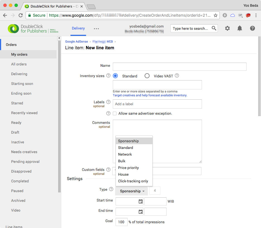Click the red extension icon in toolbar
Screen dimensions: 261x228
[x=248, y=15]
